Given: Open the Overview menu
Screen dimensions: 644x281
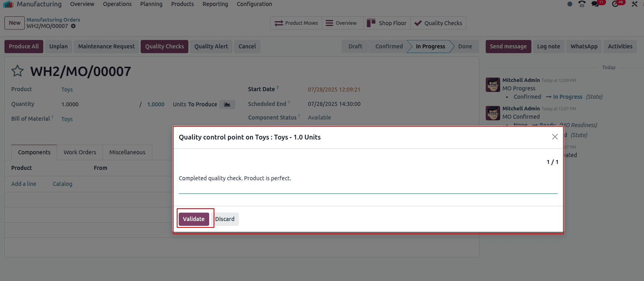Looking at the screenshot, I should pyautogui.click(x=82, y=4).
